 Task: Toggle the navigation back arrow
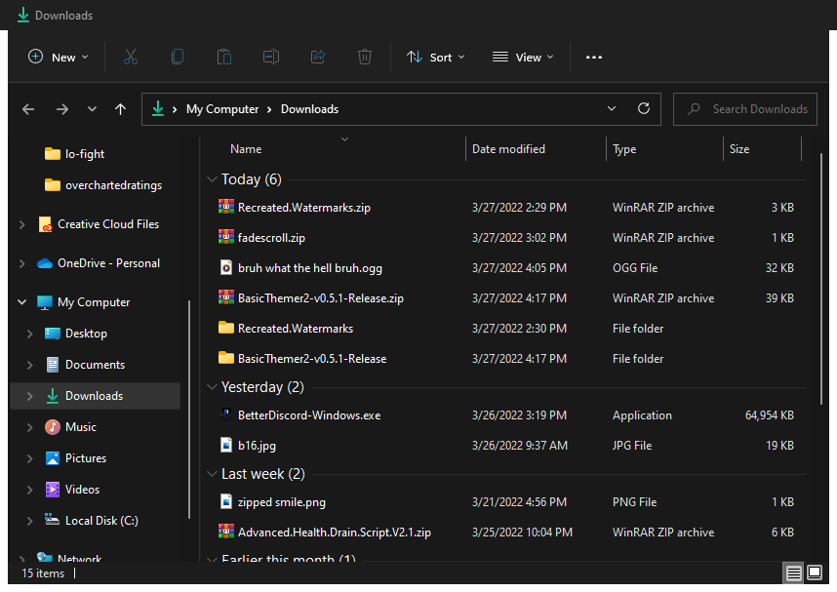tap(28, 108)
